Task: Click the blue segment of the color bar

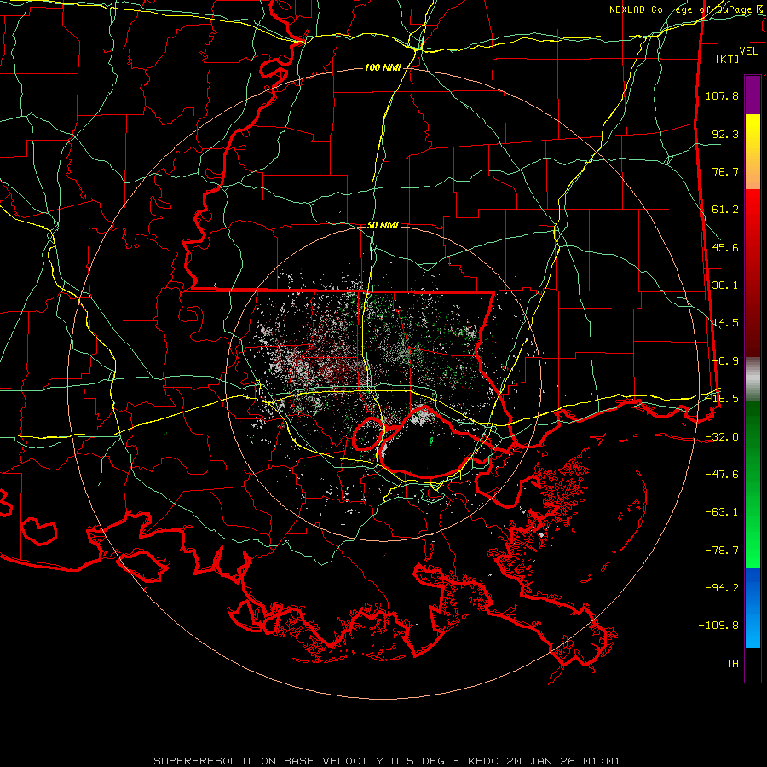Action: click(x=753, y=608)
